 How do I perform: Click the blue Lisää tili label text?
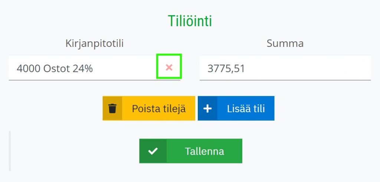point(246,109)
